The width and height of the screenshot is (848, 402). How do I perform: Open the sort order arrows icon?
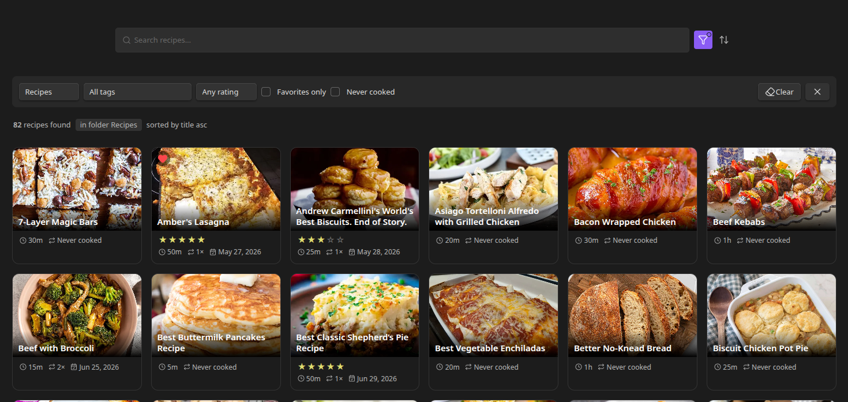click(x=724, y=40)
